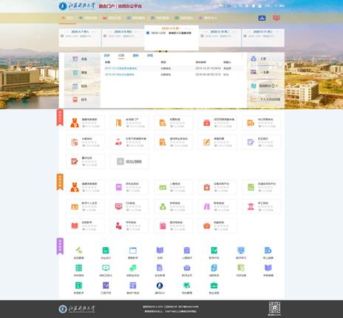Open the red open-book system card
The image size is (343, 318).
tap(85, 226)
